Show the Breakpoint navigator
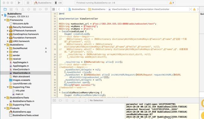Screen dimensions: 204x119 (40, 9)
